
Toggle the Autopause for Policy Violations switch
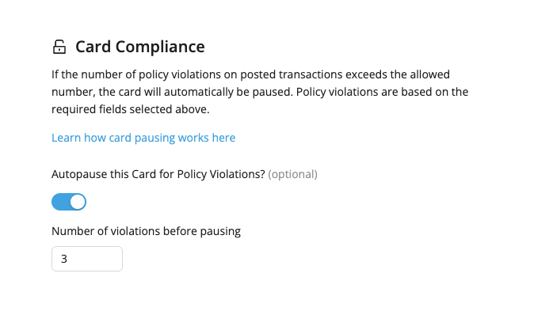click(69, 202)
